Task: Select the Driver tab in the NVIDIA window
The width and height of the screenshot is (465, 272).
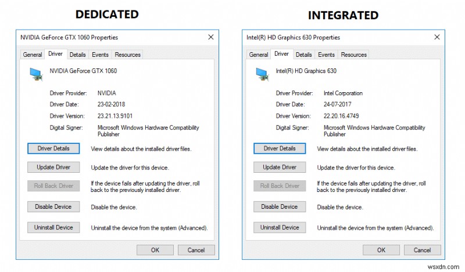Action: coord(55,54)
